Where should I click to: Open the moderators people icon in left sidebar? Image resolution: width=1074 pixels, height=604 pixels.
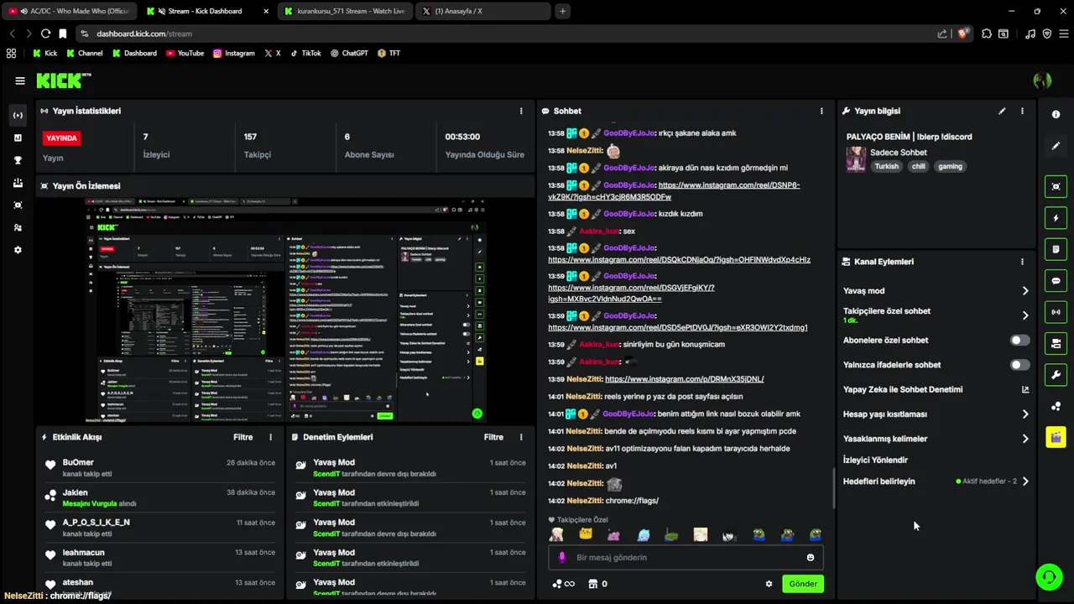pyautogui.click(x=18, y=227)
